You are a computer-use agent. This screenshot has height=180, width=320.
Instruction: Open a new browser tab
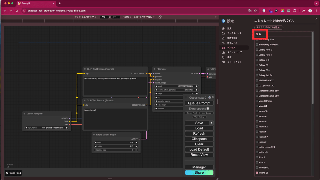59,3
